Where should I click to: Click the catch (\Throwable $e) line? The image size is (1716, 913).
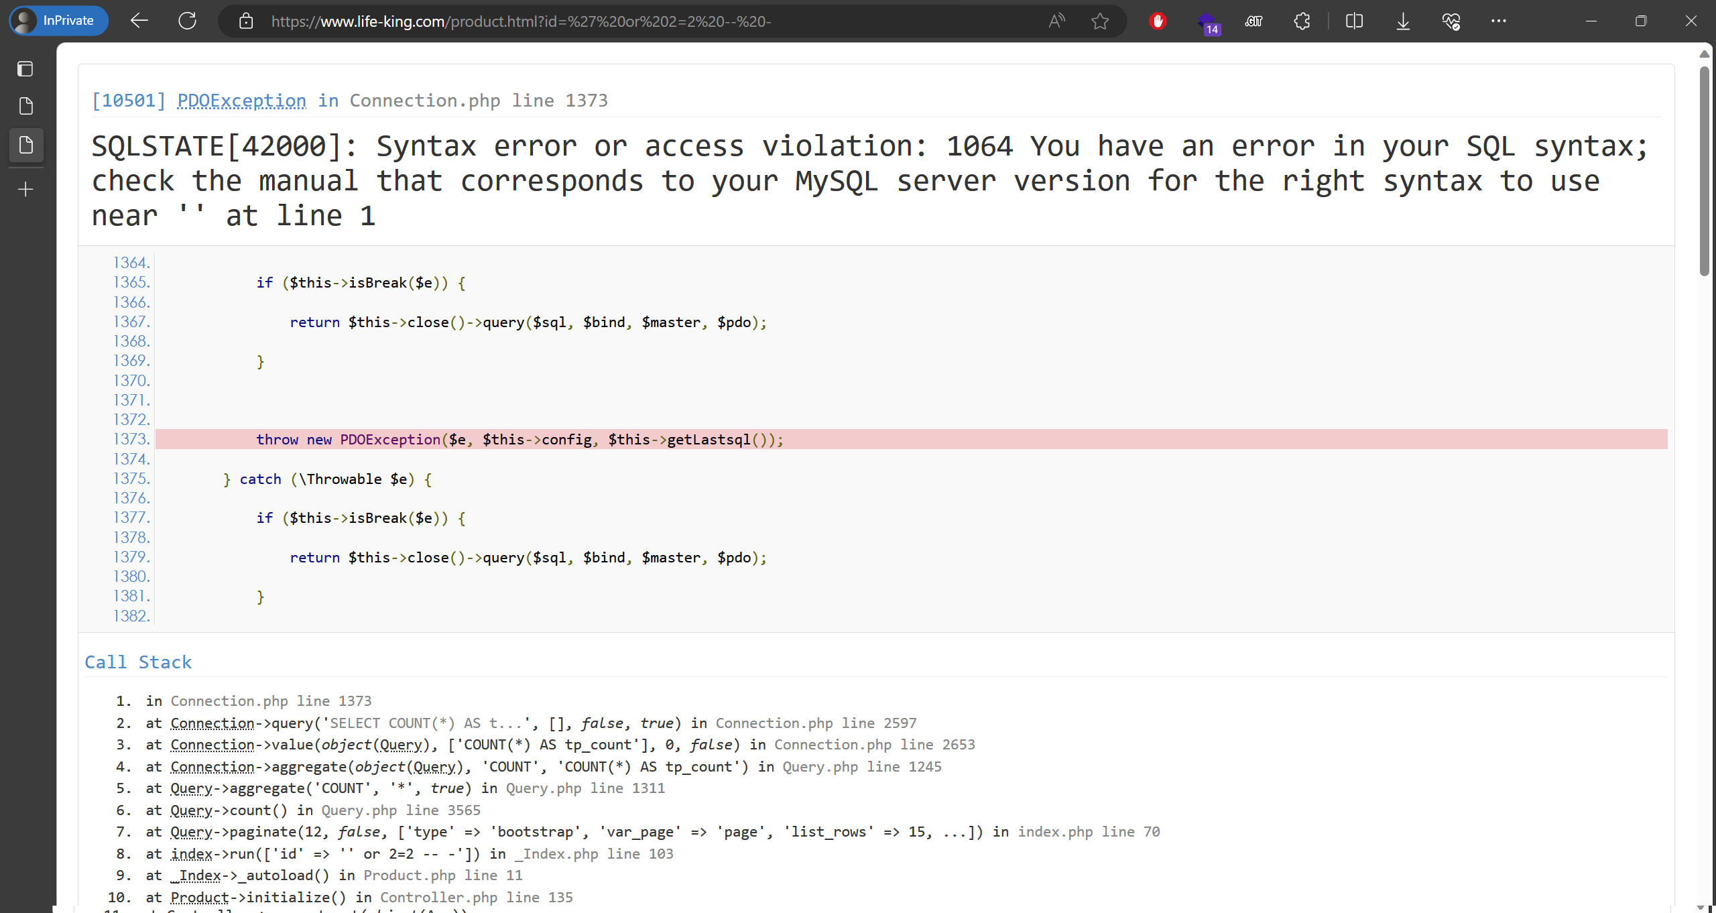pos(327,479)
